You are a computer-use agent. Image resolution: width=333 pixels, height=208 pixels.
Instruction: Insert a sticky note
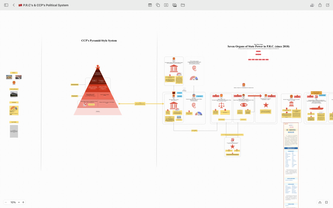(150, 5)
